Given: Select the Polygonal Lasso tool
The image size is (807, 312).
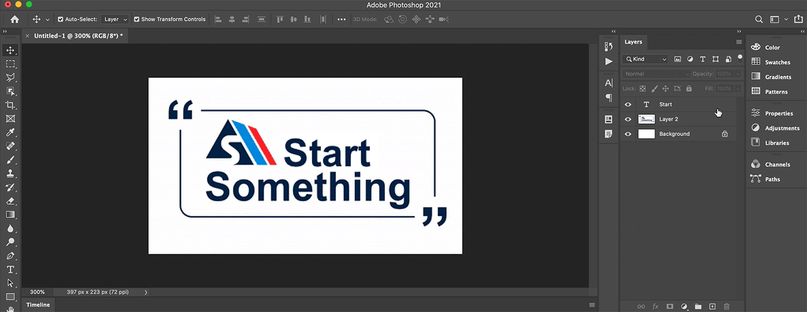Looking at the screenshot, I should click(10, 78).
